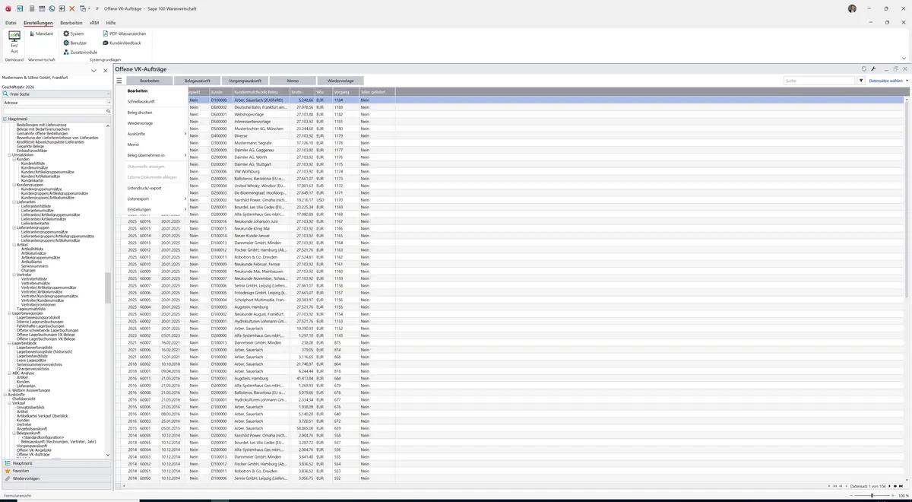
Task: Click into the Suche search field
Action: [x=819, y=81]
